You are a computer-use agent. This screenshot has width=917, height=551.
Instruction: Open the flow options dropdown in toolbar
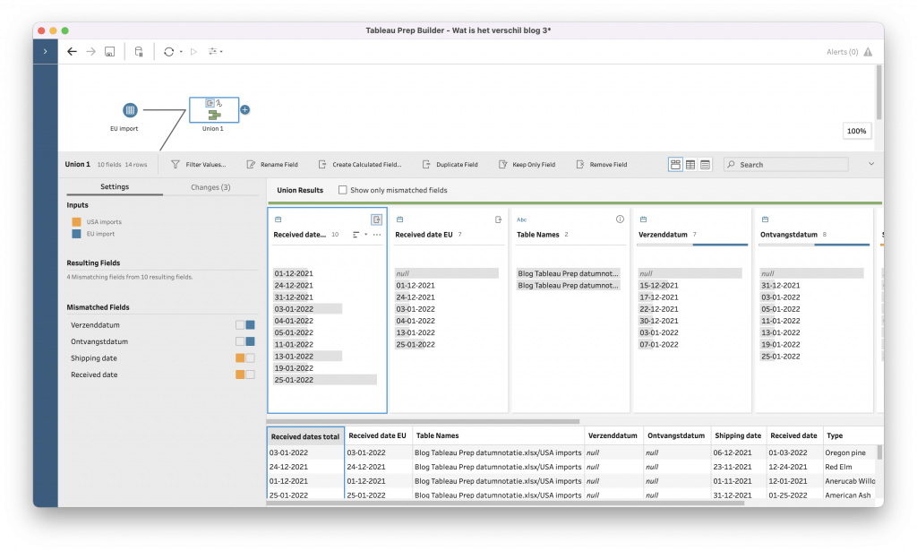[x=215, y=52]
